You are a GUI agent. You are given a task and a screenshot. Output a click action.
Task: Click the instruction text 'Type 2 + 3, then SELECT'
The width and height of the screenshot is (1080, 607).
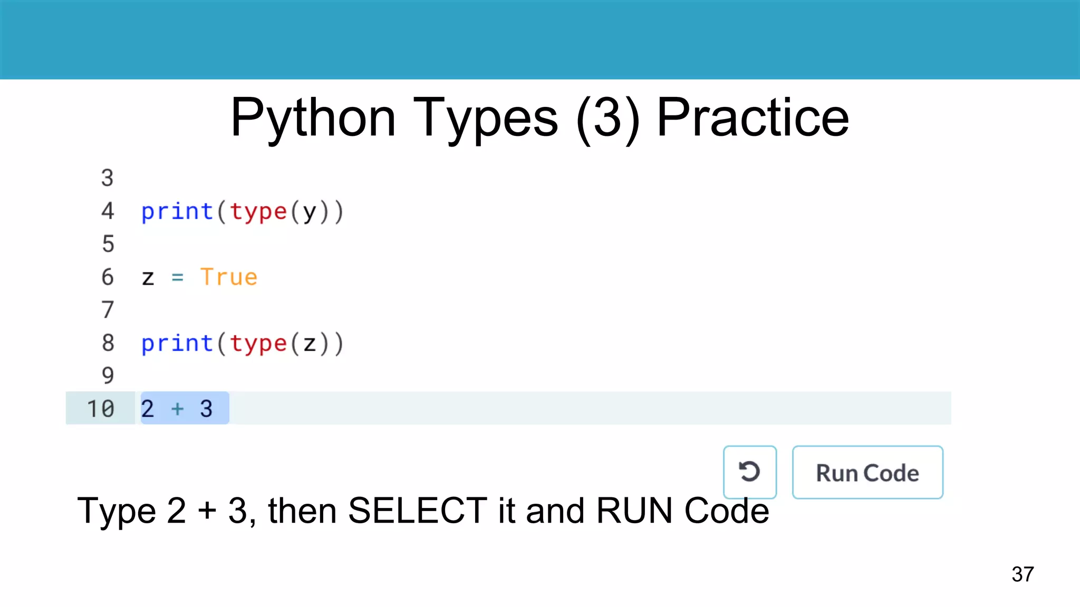click(282, 511)
